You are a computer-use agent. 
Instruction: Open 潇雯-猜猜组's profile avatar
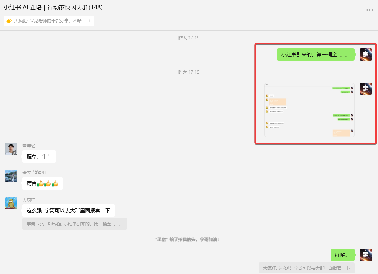click(x=11, y=176)
